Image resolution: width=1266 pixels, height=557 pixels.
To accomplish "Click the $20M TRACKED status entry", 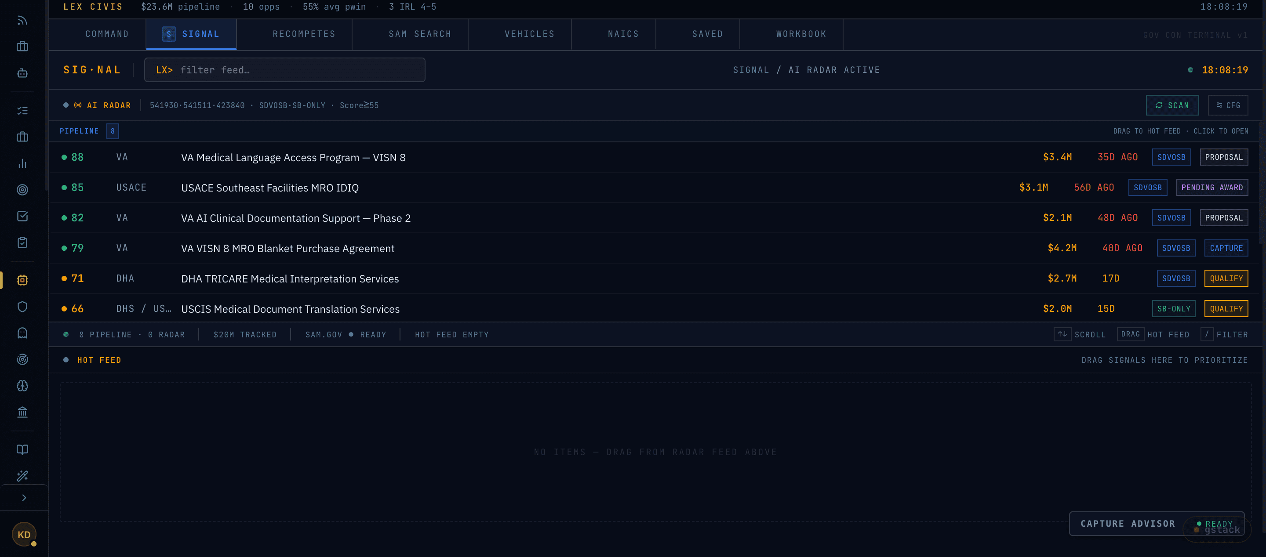I will (x=245, y=334).
